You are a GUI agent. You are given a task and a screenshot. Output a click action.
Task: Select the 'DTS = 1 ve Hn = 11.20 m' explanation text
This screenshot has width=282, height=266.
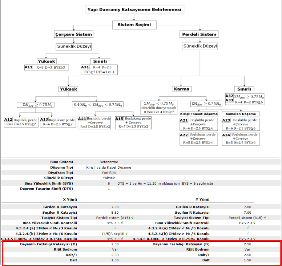(166, 184)
